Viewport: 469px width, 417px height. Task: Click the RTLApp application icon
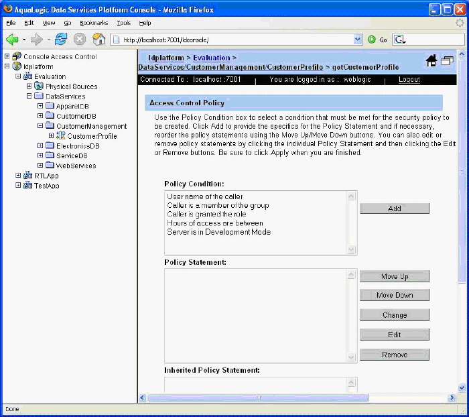click(x=28, y=176)
